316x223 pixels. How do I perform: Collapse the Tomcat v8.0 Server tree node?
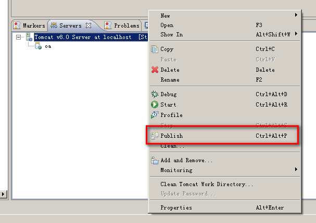18,37
